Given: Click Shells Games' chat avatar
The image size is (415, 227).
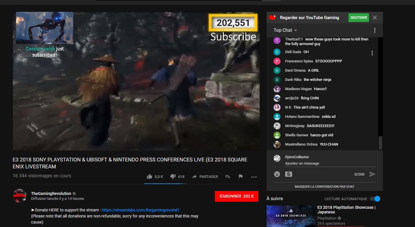Looking at the screenshot, I should click(x=277, y=135).
